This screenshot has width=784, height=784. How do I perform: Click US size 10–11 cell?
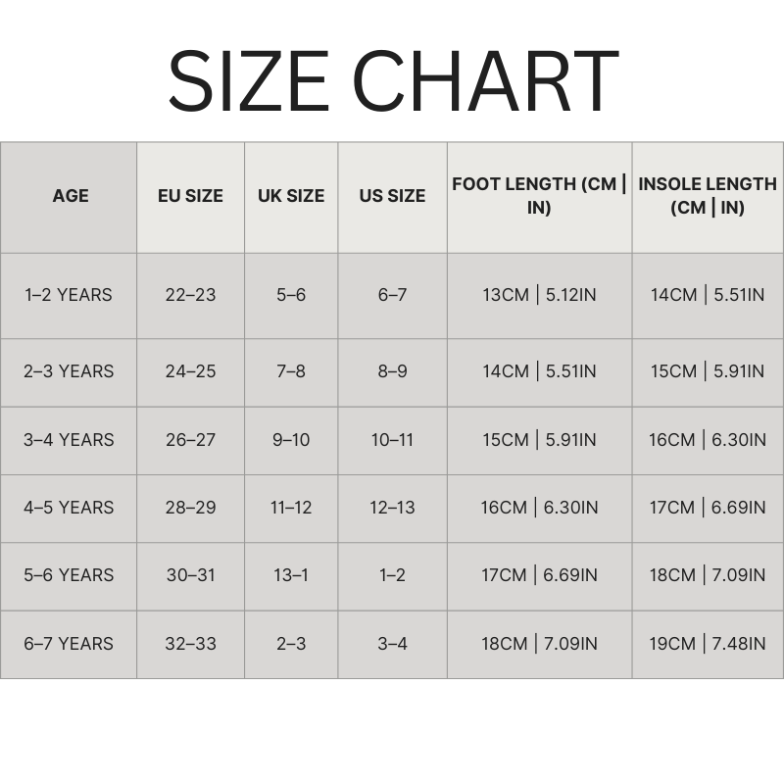pyautogui.click(x=392, y=440)
